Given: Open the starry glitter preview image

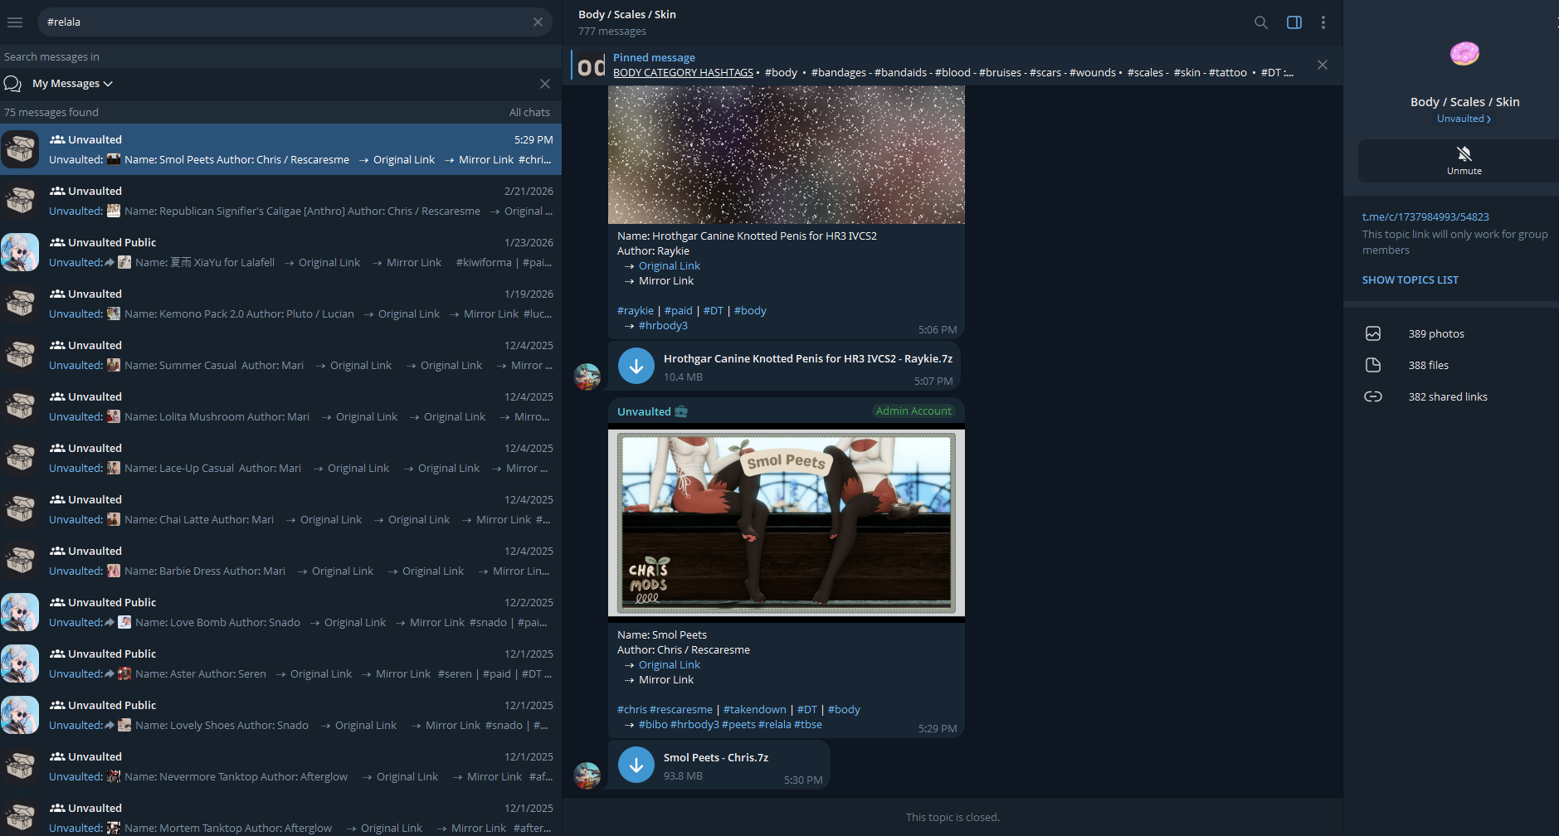Looking at the screenshot, I should (787, 154).
